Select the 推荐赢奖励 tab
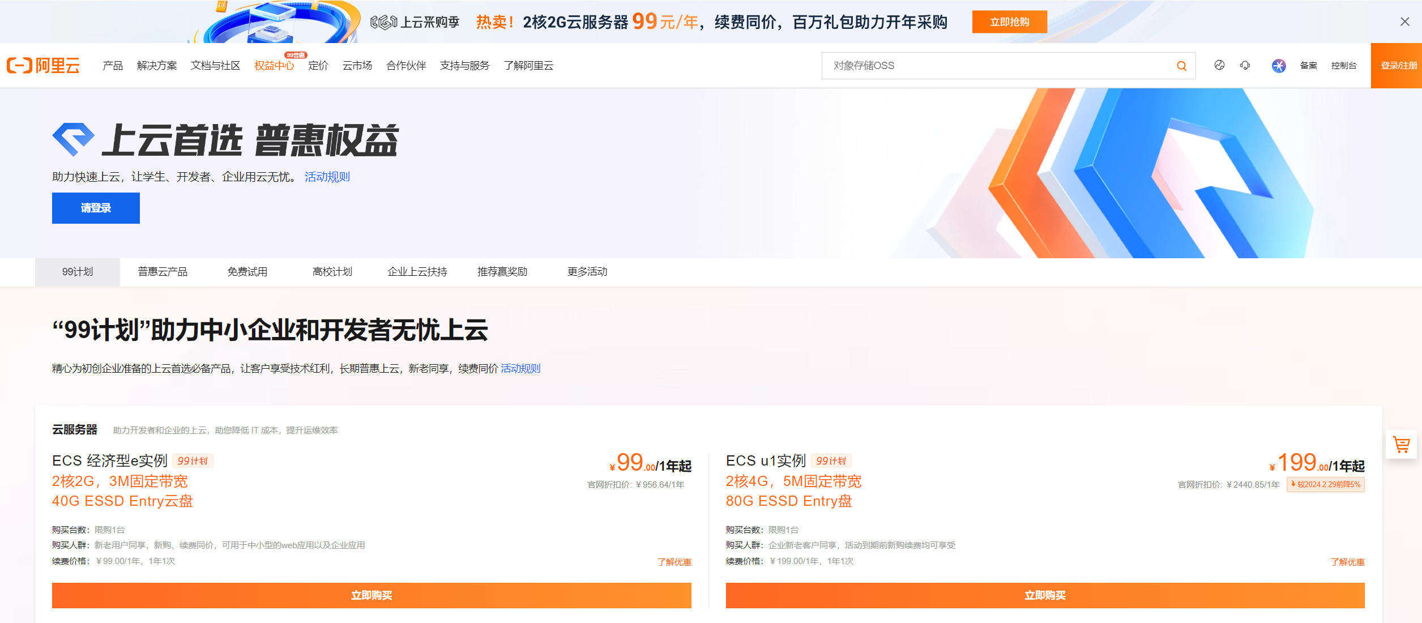The width and height of the screenshot is (1422, 623). click(x=502, y=272)
